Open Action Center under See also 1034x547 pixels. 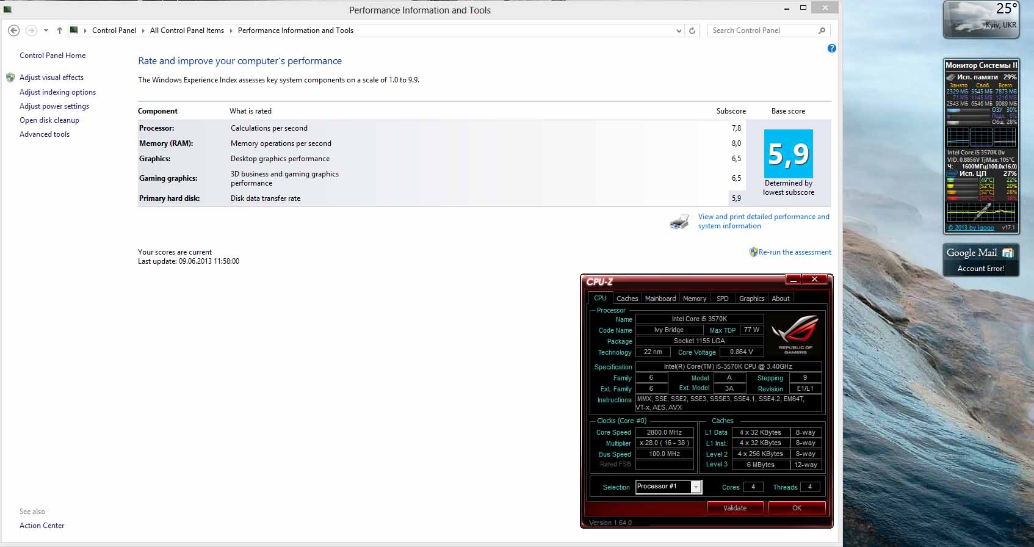point(42,526)
